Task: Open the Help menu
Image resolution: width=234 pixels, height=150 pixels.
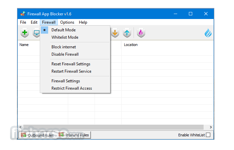Action: (x=83, y=22)
